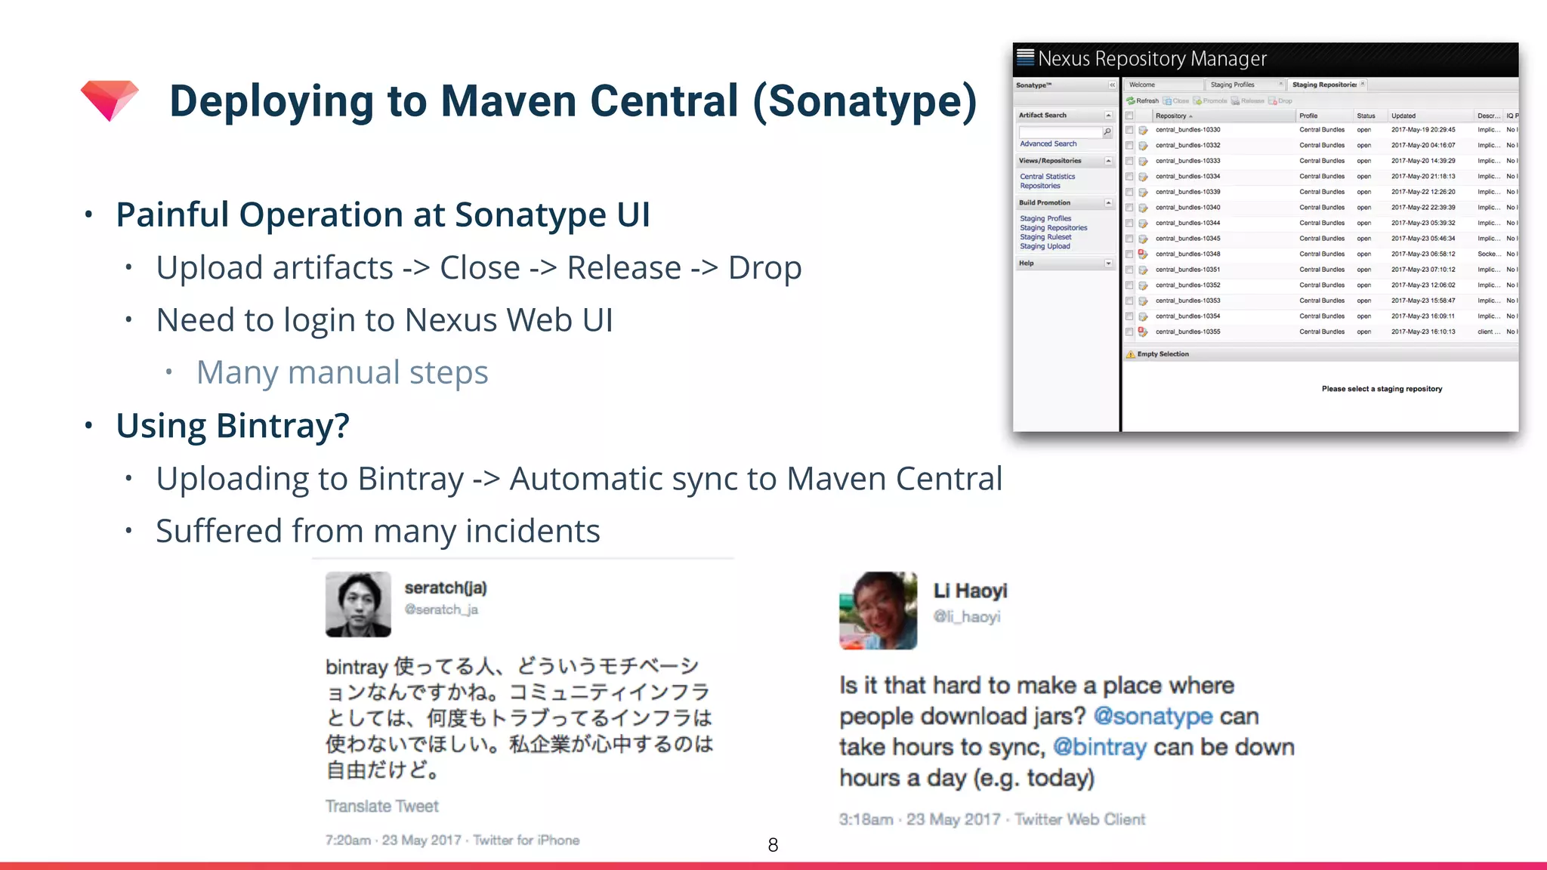Collapse the Artifact Search panel
This screenshot has height=870, width=1547.
tap(1108, 116)
